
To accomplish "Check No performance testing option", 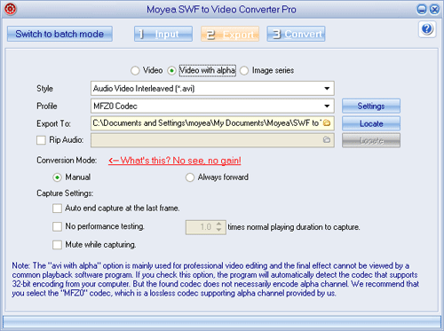I will (x=57, y=226).
